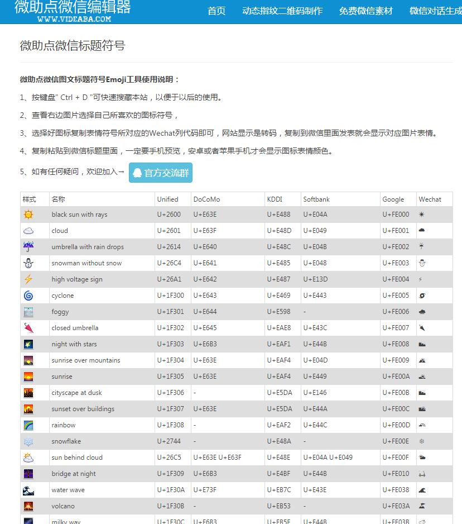462x524 pixels.
Task: Click the U+E43C Softbank code
Action: pyautogui.click(x=315, y=328)
